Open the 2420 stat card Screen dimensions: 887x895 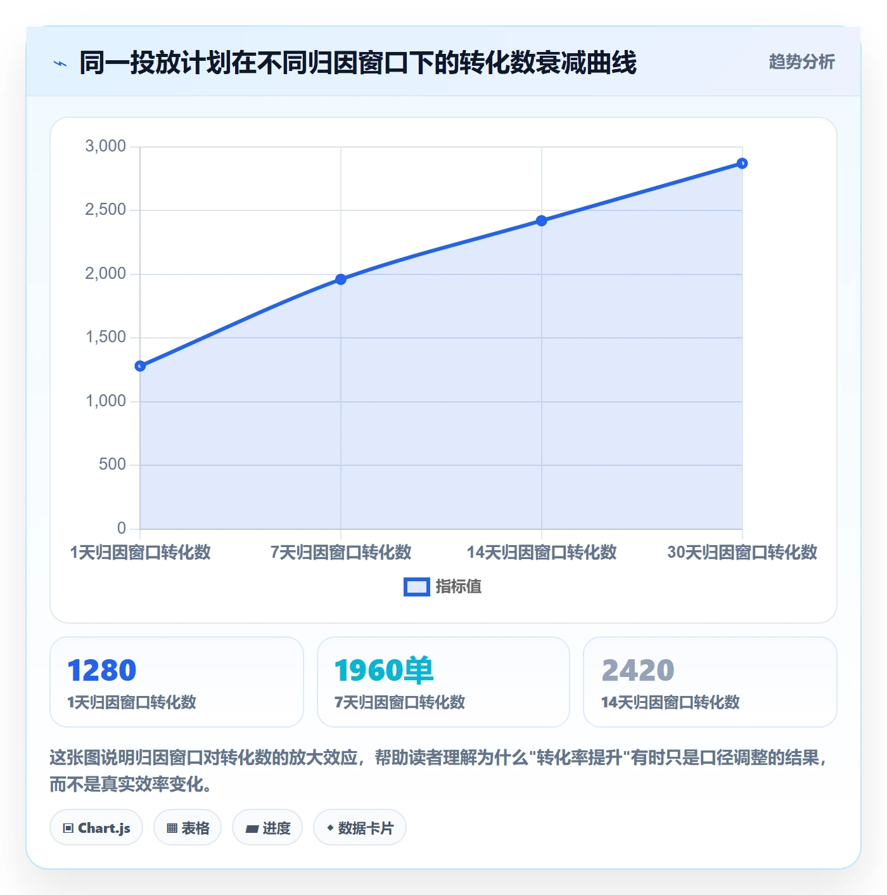click(710, 682)
